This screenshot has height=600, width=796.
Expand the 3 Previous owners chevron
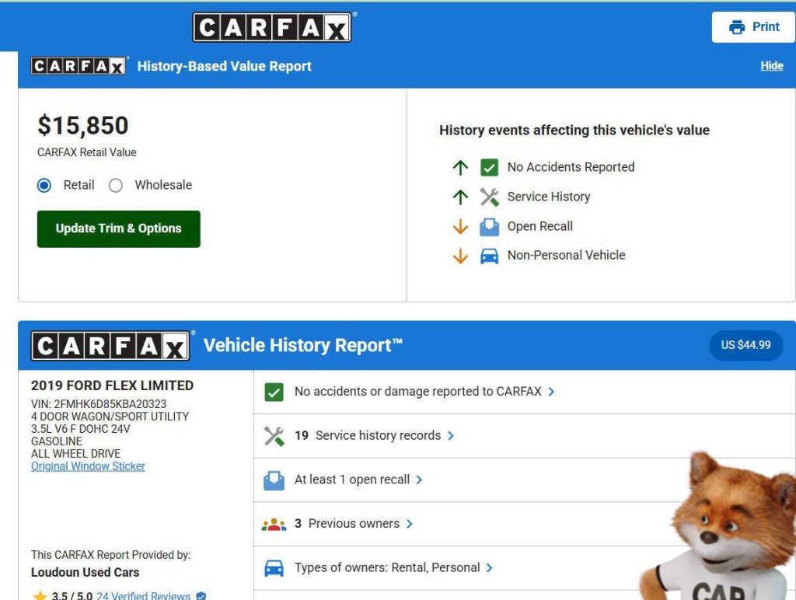tap(410, 525)
